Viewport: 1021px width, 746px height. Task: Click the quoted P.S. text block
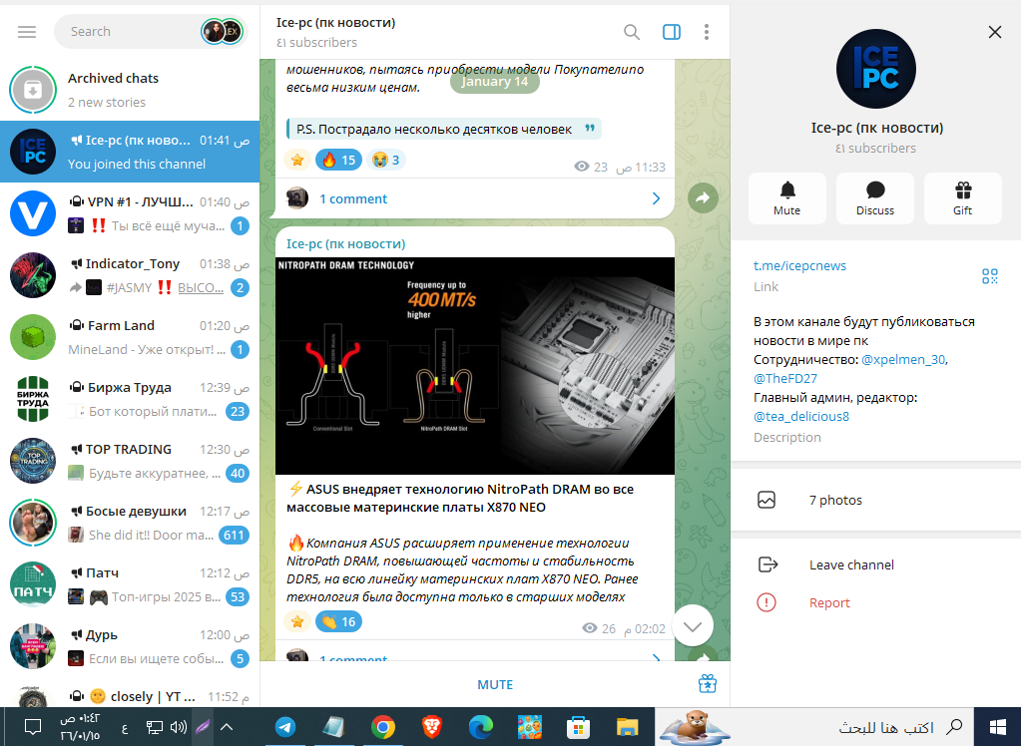(x=443, y=129)
